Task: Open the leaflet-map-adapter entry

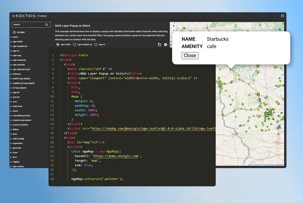Action: click(21, 79)
